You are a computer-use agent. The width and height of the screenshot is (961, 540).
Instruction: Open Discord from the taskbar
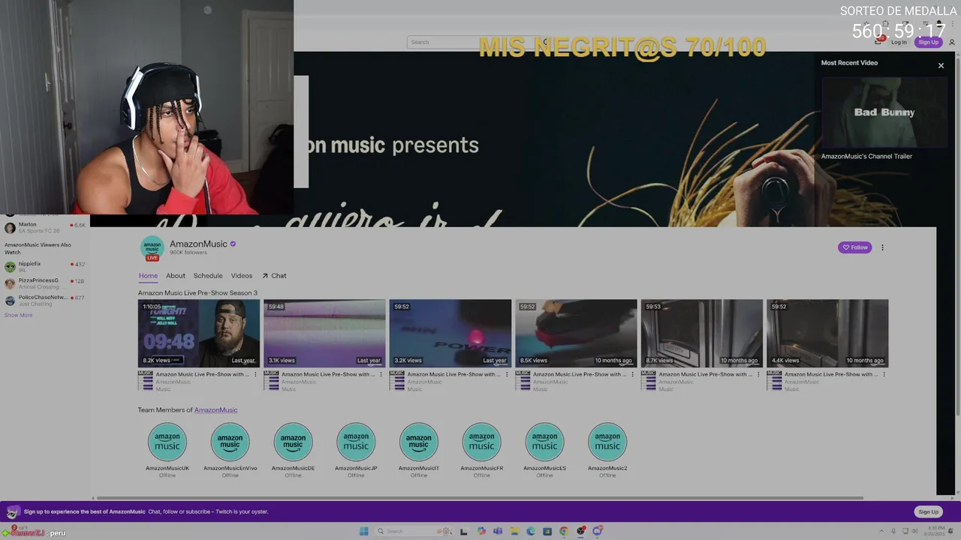[x=598, y=531]
